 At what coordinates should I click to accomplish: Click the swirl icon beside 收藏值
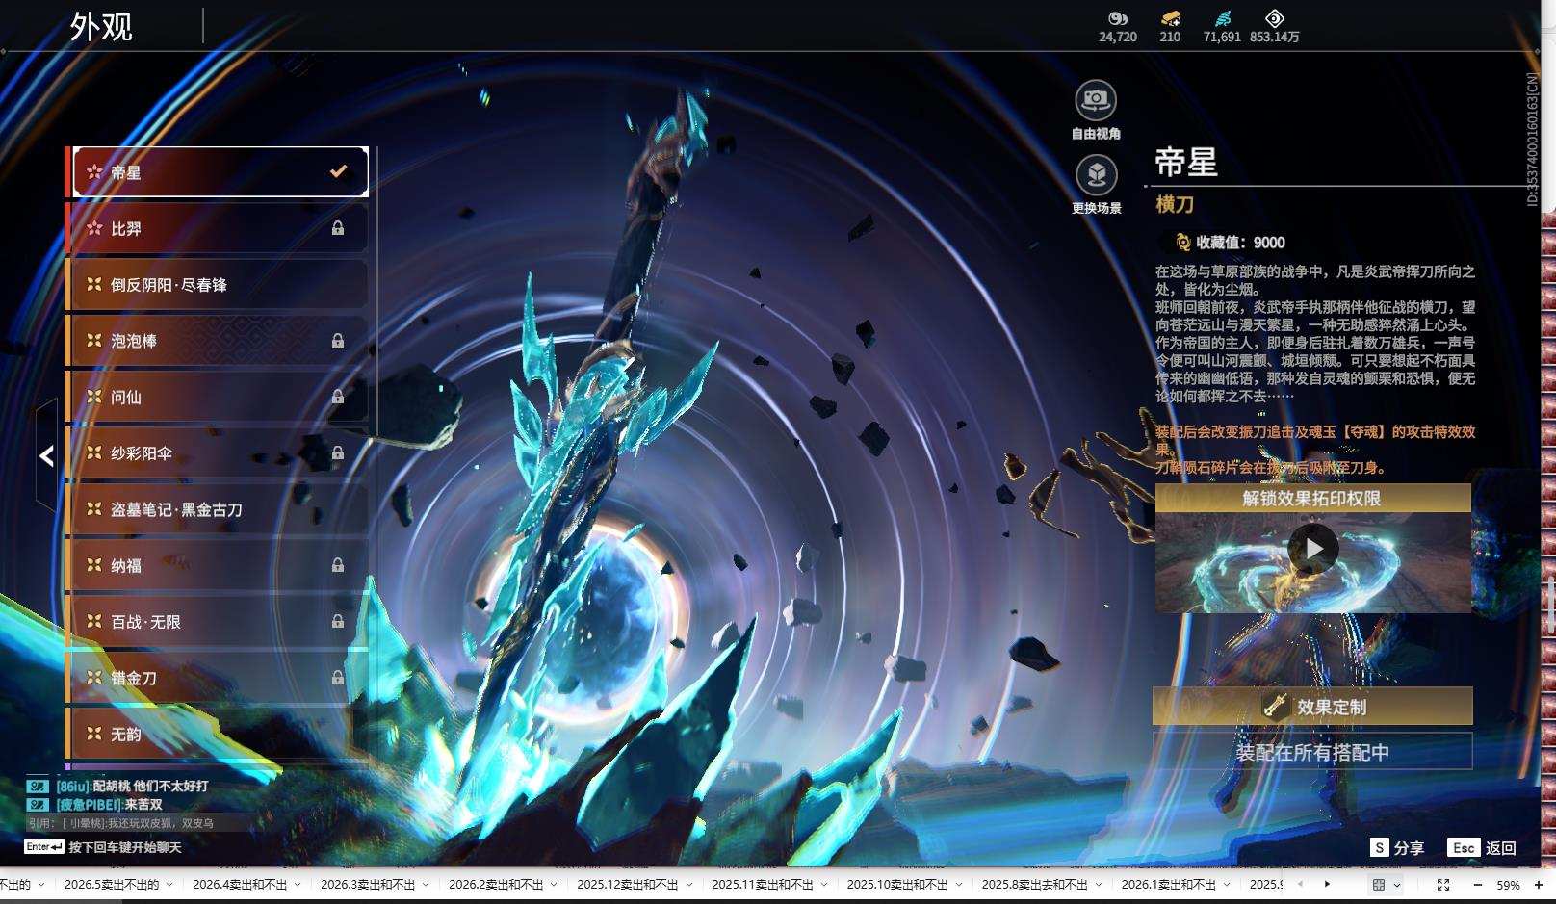click(x=1182, y=243)
